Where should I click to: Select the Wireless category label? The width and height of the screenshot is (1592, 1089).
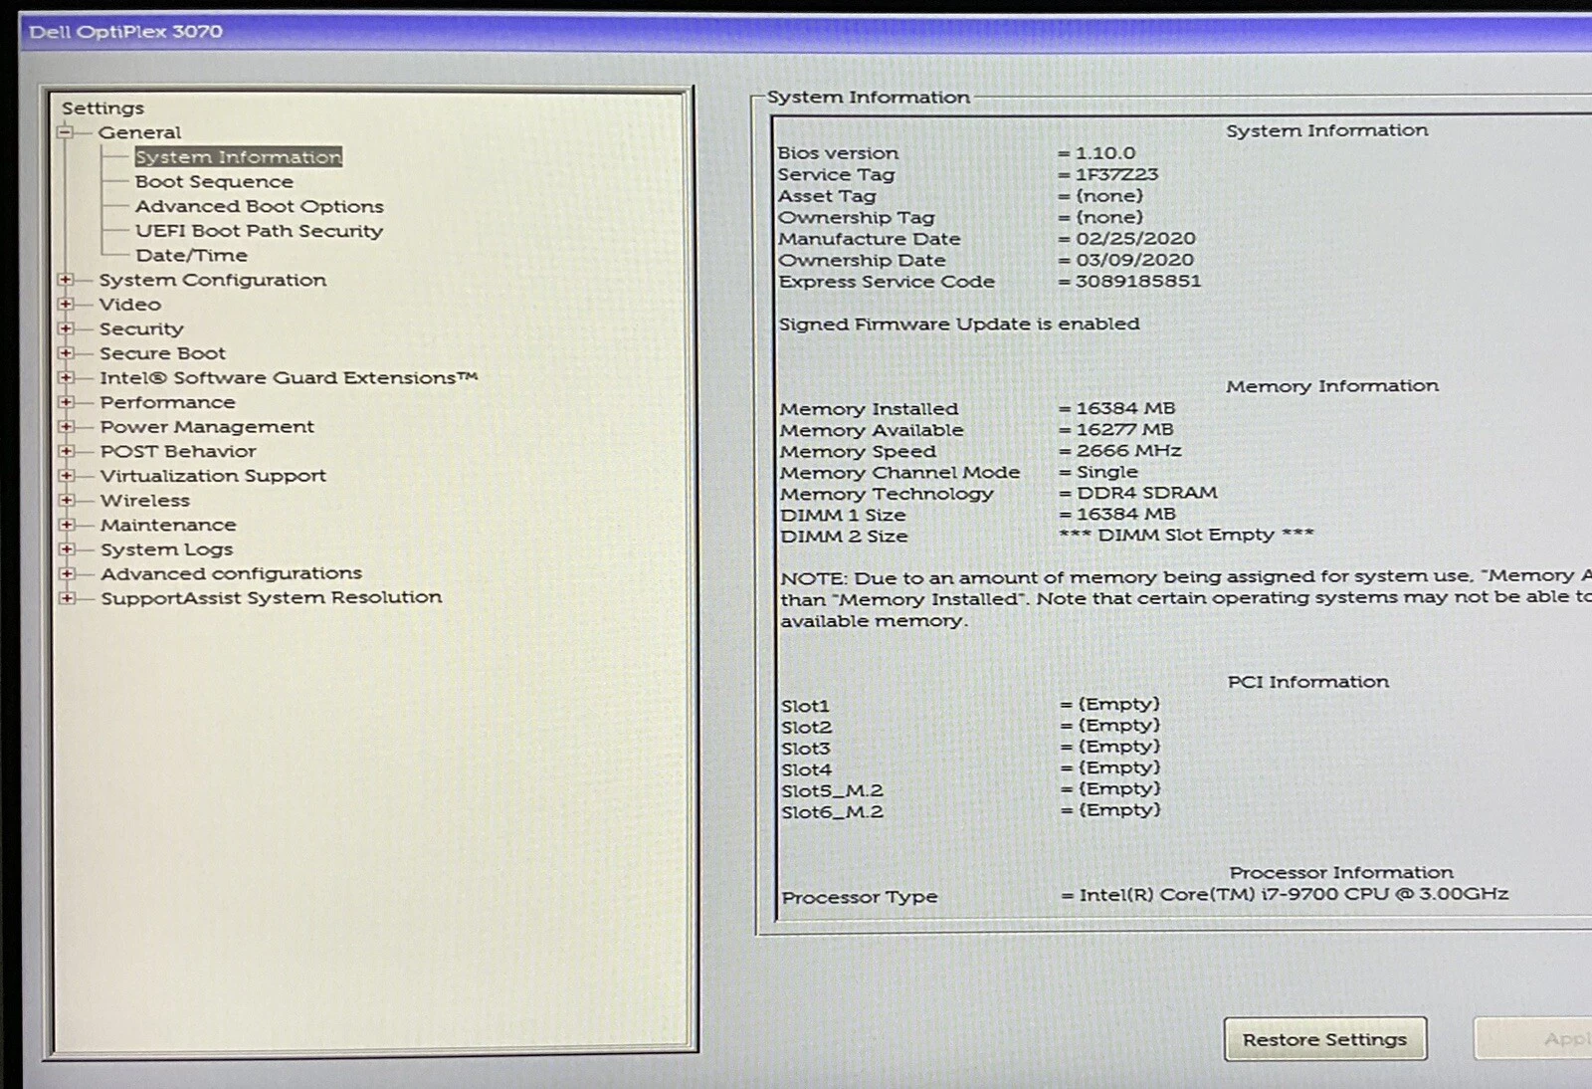[144, 500]
